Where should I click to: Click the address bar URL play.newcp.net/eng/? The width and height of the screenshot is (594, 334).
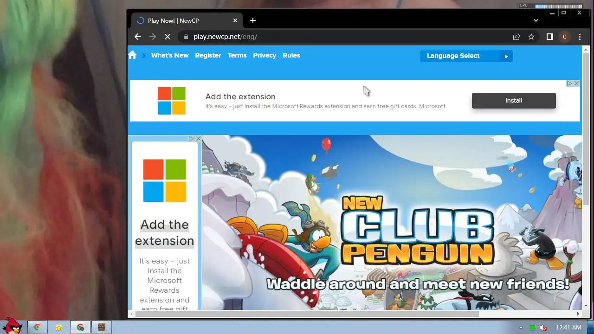tap(225, 37)
